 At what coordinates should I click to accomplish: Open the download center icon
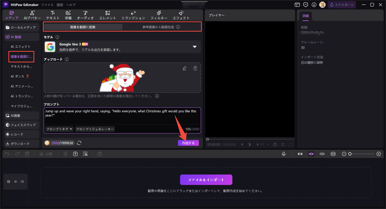(x=314, y=5)
